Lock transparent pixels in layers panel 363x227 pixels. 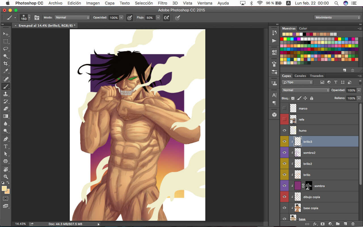tap(293, 98)
